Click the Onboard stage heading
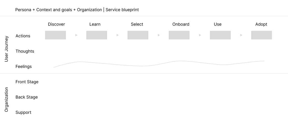The height and width of the screenshot is (119, 288). (x=181, y=24)
